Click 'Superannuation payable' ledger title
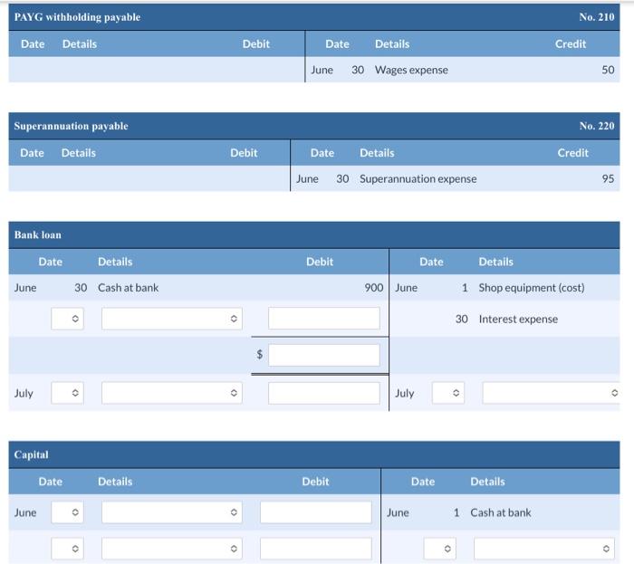The width and height of the screenshot is (634, 564). click(72, 126)
